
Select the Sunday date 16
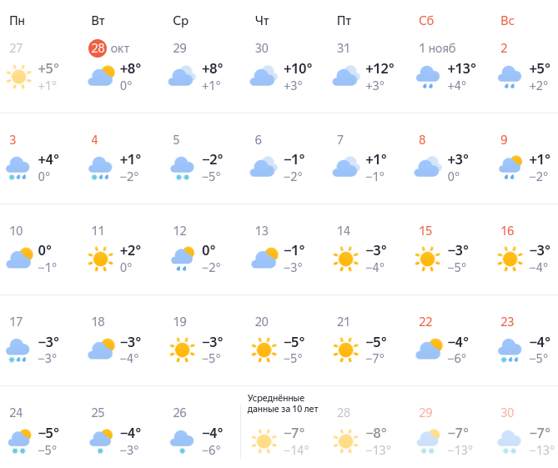(x=506, y=231)
